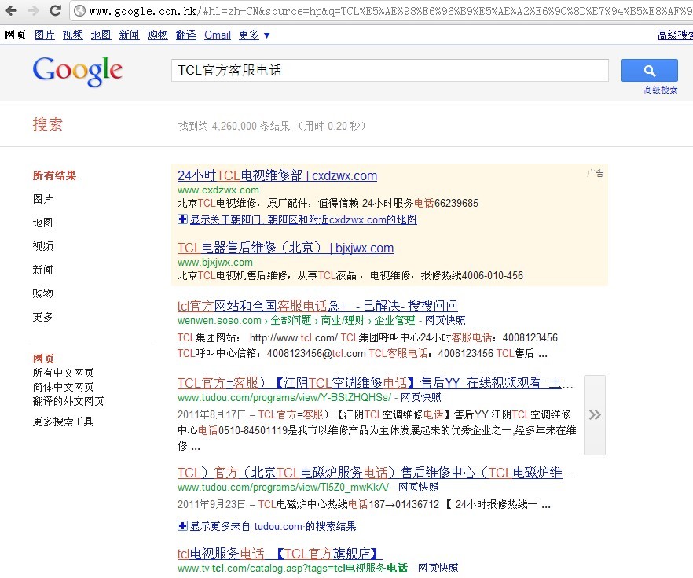Click 高级搜索 link below search button
The image size is (693, 578).
(x=660, y=90)
